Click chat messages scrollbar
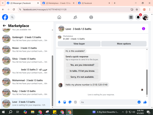 [x=147, y=82]
